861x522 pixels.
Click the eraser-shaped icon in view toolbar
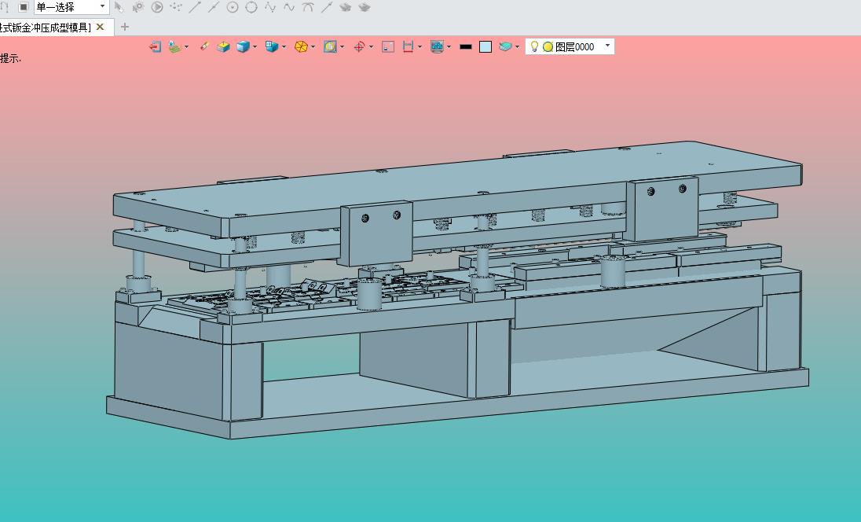[x=203, y=46]
